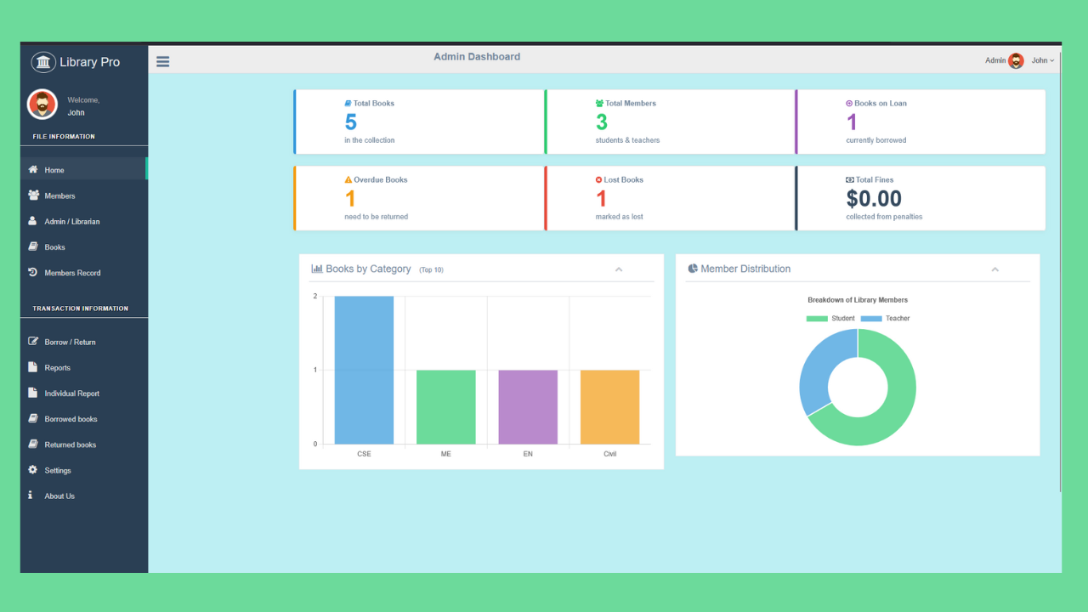Open the John account dropdown

1043,60
